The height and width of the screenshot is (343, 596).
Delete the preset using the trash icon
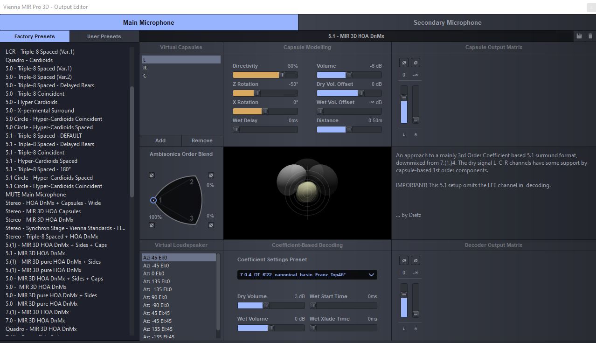point(590,36)
